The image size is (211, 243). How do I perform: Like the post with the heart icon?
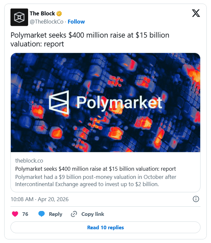(x=15, y=214)
